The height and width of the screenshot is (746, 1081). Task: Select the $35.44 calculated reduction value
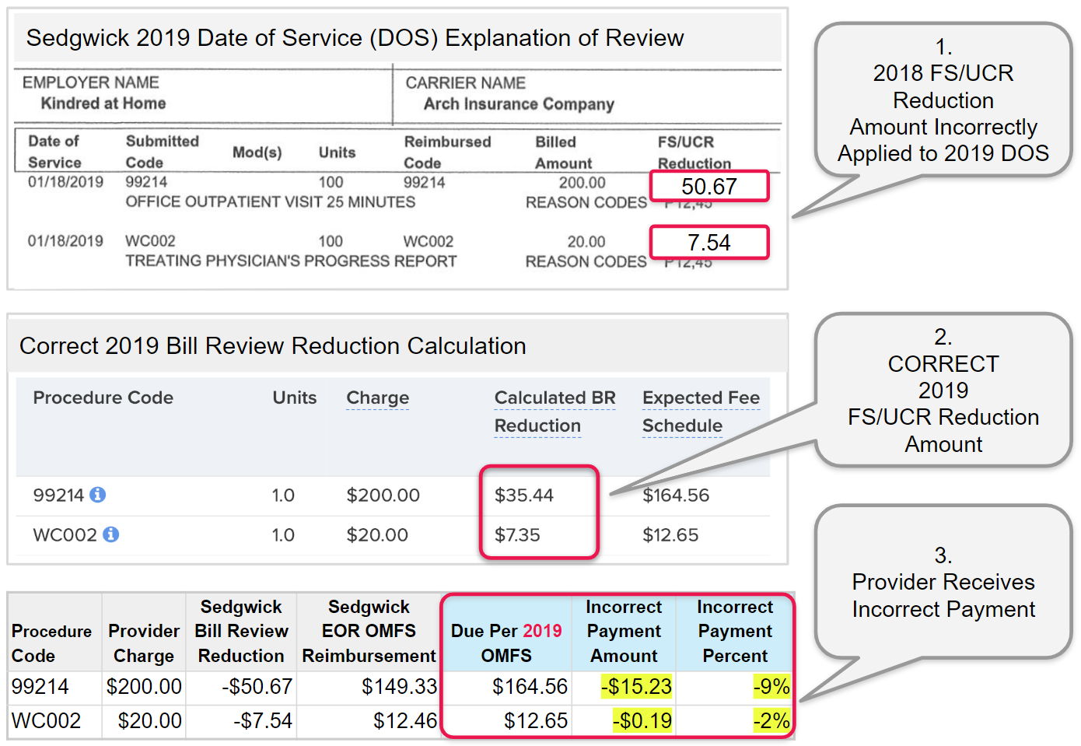[523, 496]
